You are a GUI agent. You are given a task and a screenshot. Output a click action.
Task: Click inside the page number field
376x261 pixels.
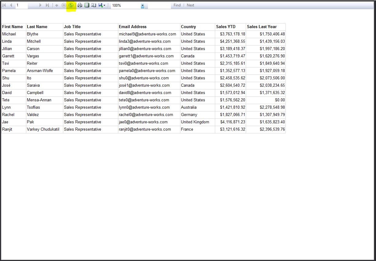(21, 5)
